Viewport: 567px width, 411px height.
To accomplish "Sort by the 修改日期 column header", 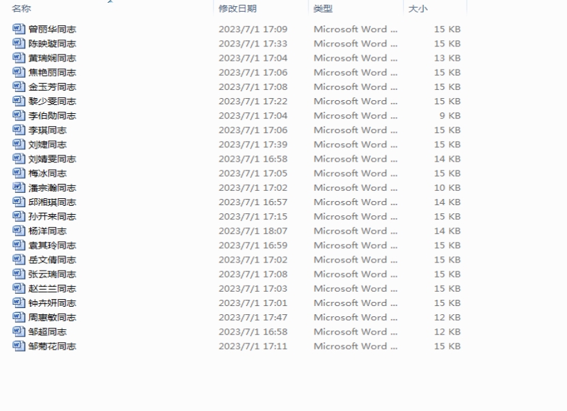I will pyautogui.click(x=237, y=9).
